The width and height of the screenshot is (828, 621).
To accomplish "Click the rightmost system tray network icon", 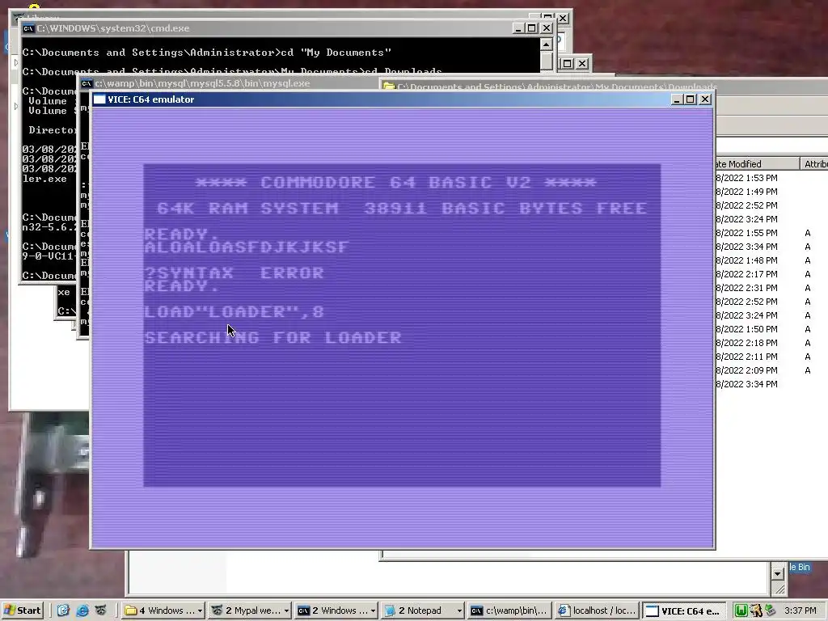I will (770, 610).
